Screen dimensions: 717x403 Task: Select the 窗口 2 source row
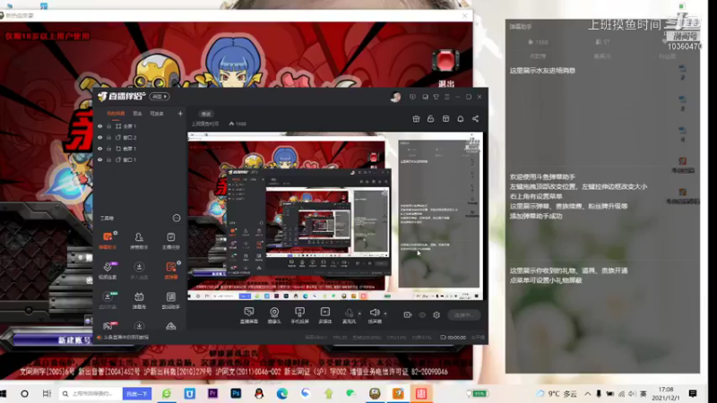tap(140, 138)
